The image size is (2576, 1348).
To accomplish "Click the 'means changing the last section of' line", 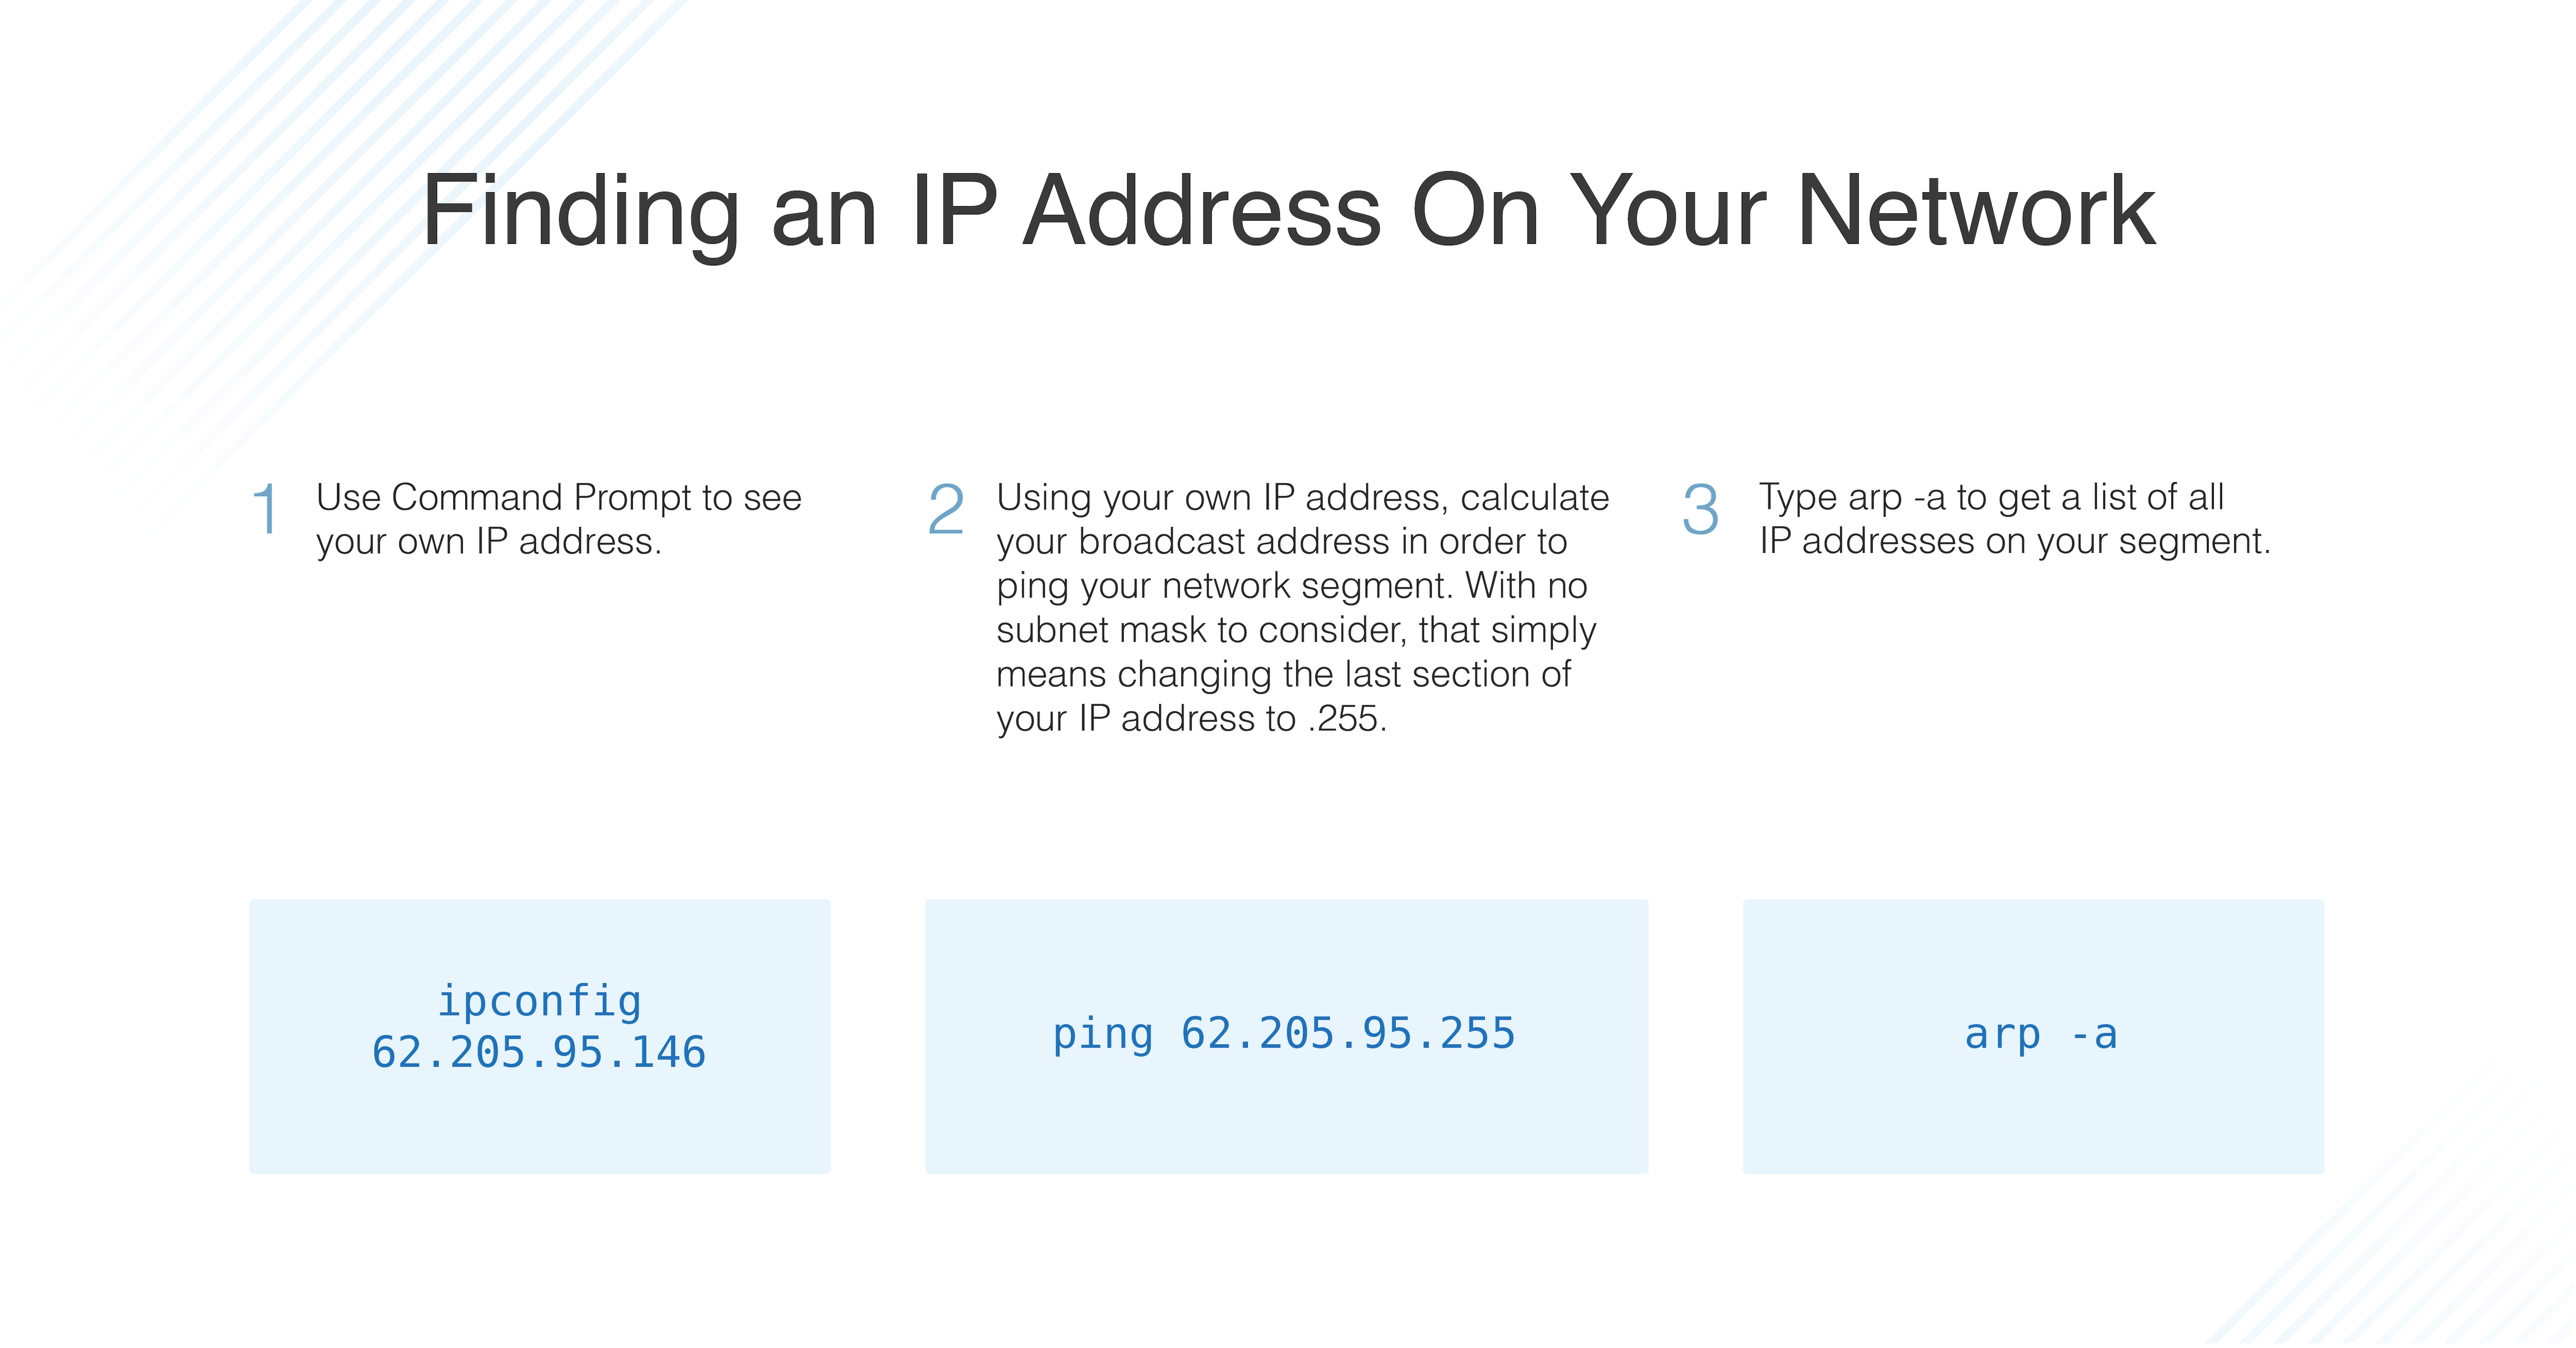I will click(1284, 674).
